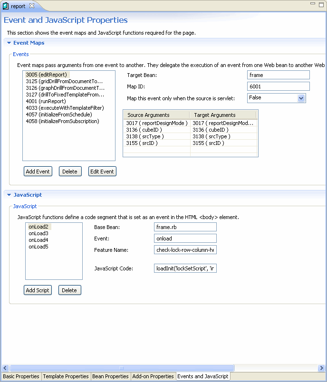Select the onLoad2 script entry
The width and height of the screenshot is (327, 382).
[x=38, y=227]
